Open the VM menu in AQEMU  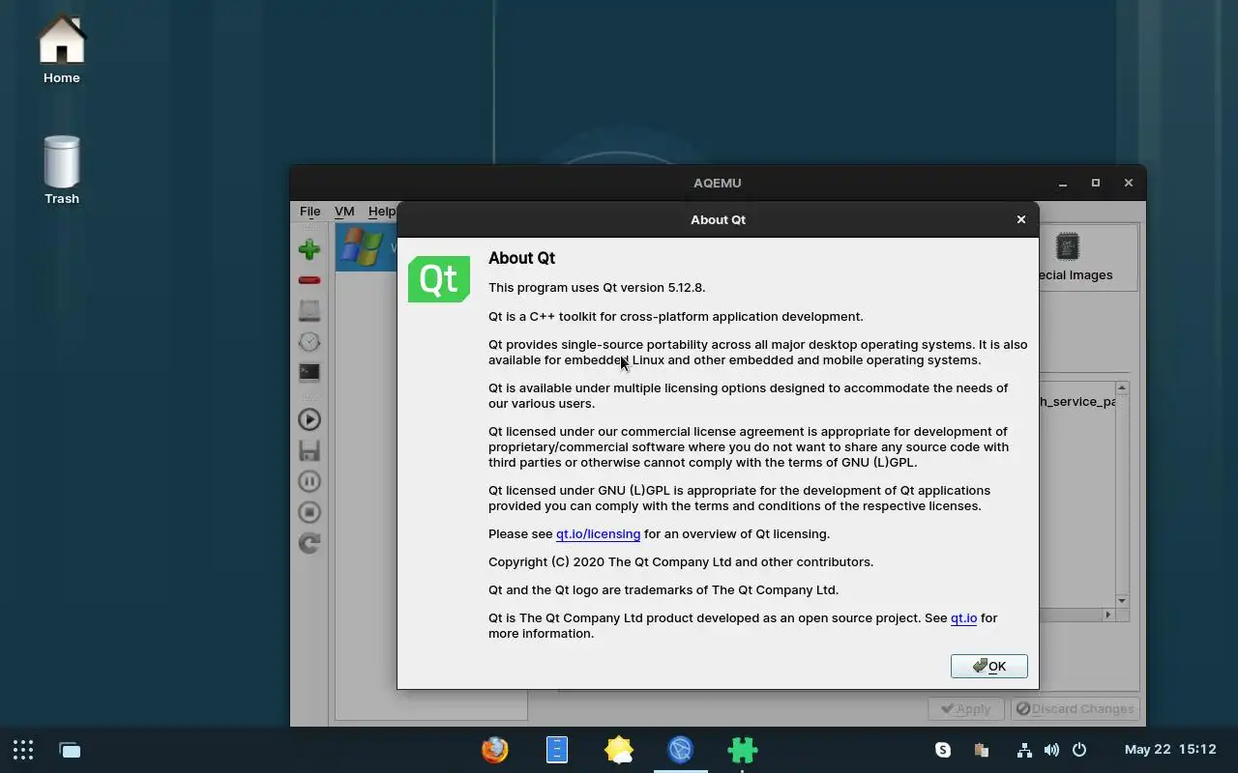(344, 211)
